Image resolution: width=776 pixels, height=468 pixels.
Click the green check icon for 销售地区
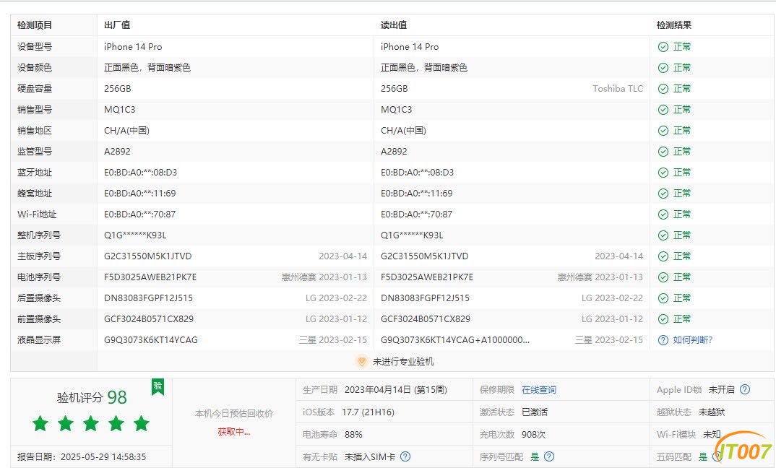[663, 131]
